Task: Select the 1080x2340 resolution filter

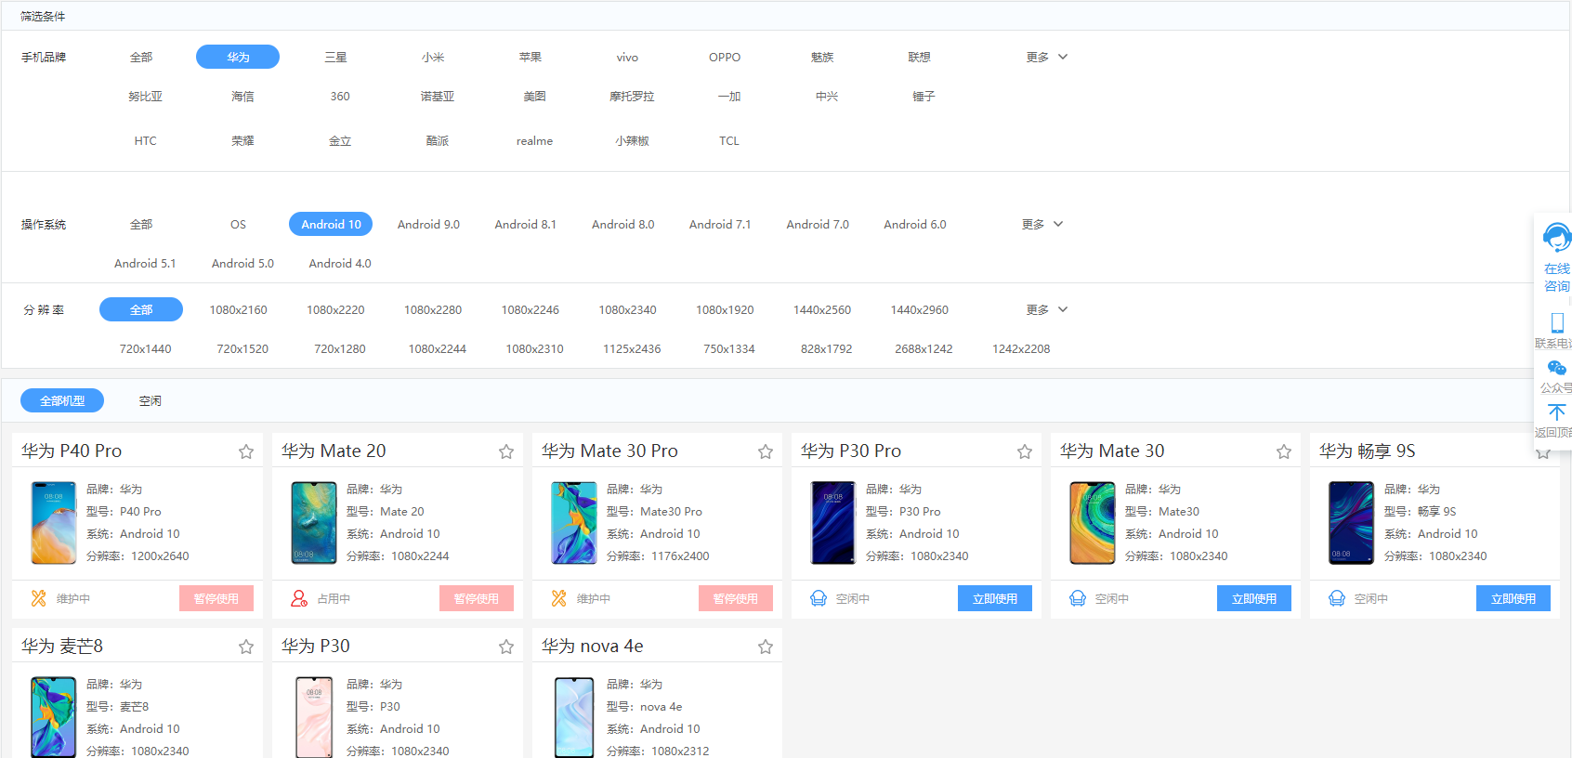Action: [627, 309]
